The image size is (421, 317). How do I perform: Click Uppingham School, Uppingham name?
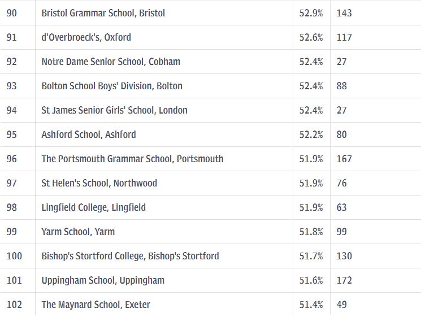(x=103, y=280)
